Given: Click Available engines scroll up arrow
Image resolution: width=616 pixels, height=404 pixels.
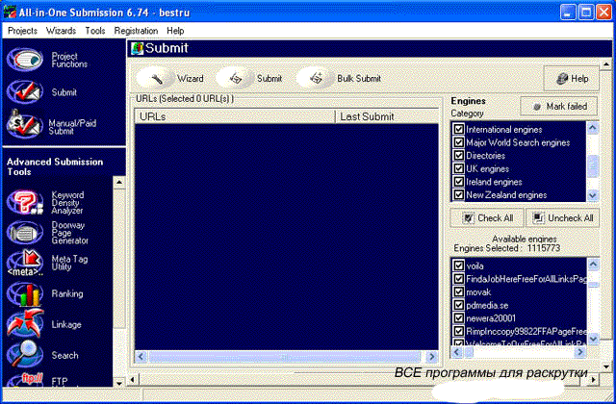Looking at the screenshot, I should 593,265.
